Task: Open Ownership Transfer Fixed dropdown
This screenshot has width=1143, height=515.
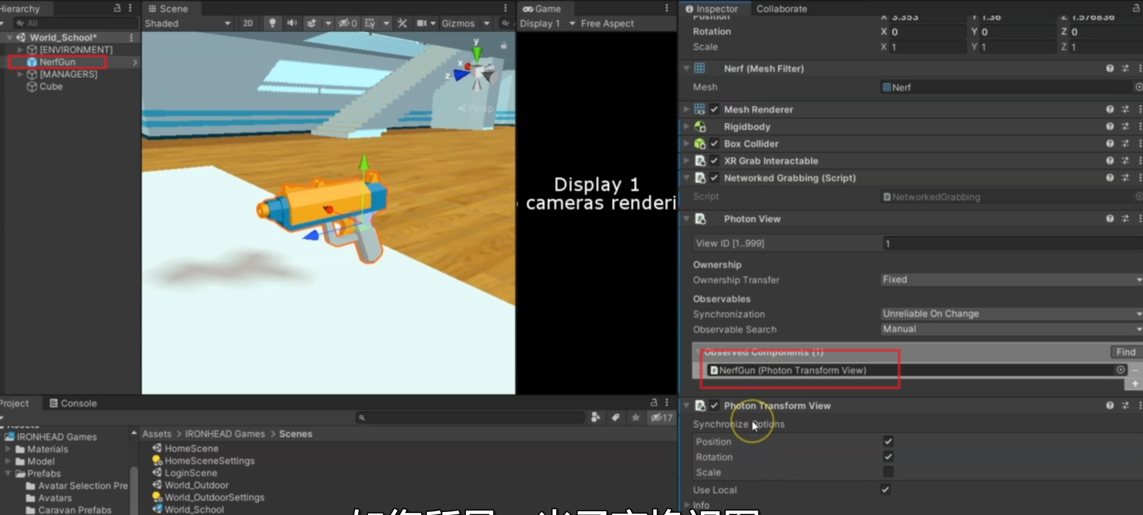Action: click(1012, 280)
